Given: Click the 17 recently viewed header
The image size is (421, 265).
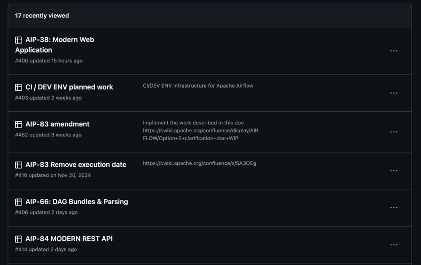Looking at the screenshot, I should click(x=42, y=16).
